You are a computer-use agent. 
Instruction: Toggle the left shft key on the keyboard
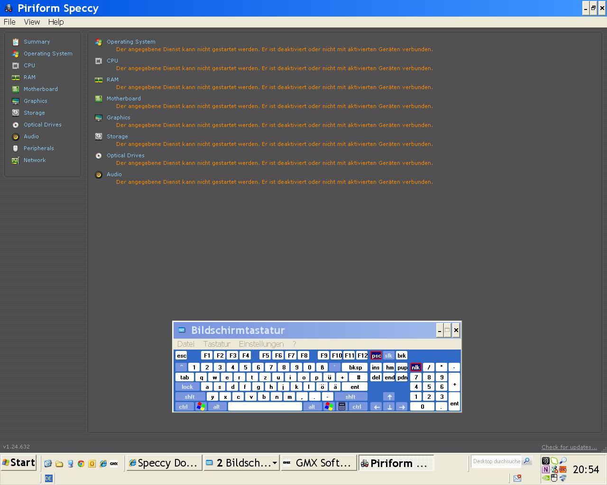point(190,397)
